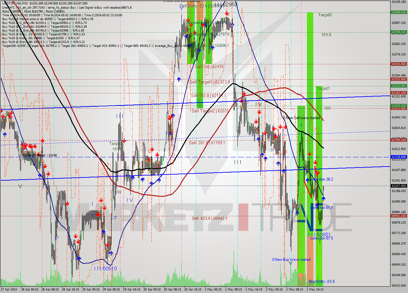
Task: Click the green 62998.000 price label
Action: (398, 12)
